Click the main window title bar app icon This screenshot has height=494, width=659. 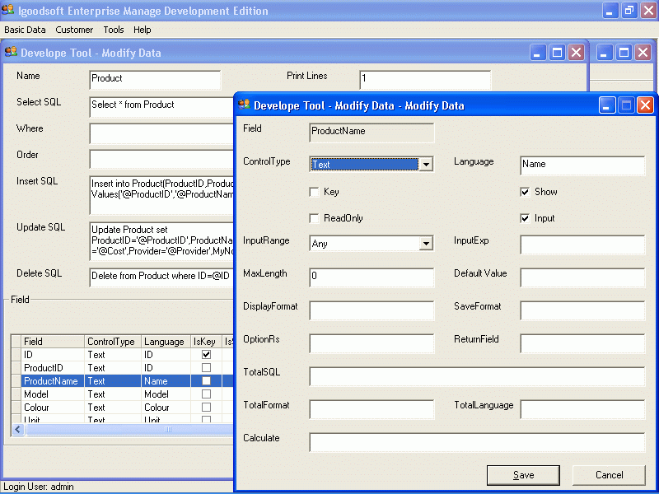[7, 10]
